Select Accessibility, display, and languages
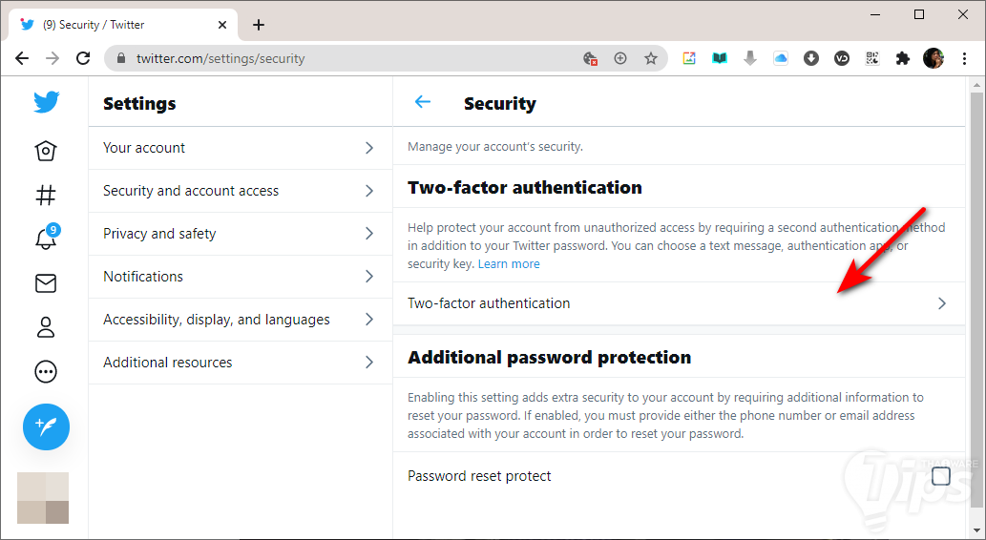986x540 pixels. click(240, 320)
